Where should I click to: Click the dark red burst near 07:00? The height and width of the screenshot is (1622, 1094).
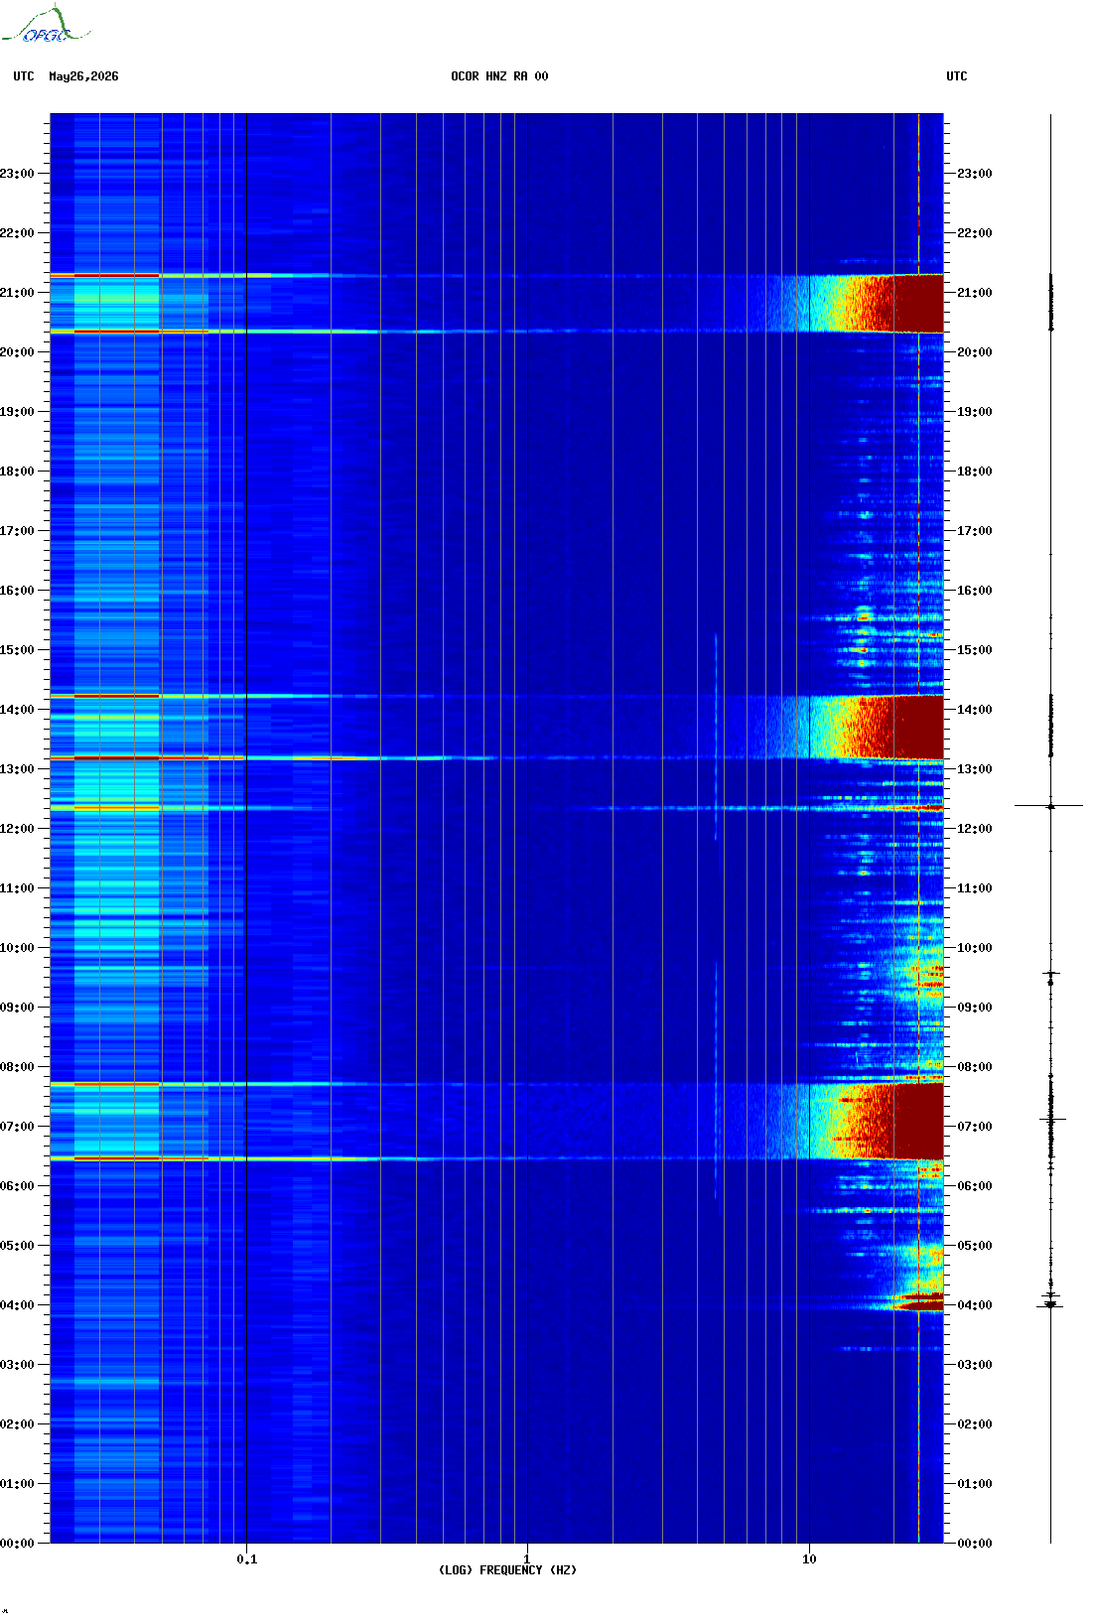[x=918, y=1122]
